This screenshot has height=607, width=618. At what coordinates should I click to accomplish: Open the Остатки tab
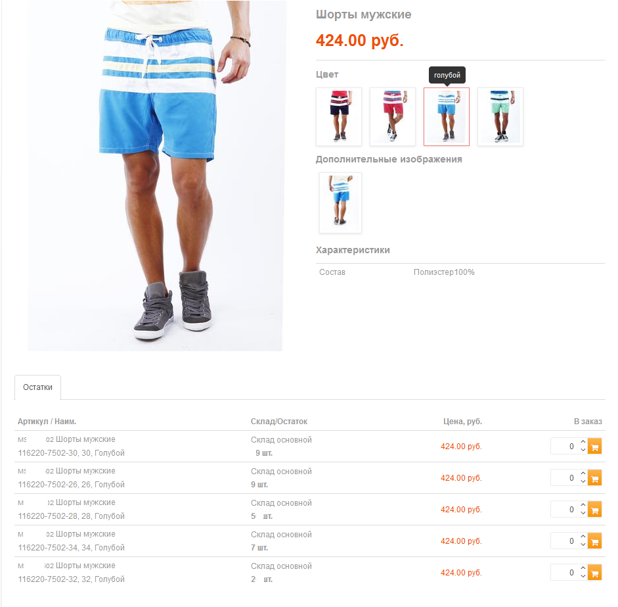[37, 387]
